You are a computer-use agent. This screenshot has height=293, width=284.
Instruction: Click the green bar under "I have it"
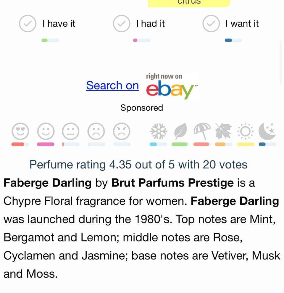[50, 40]
